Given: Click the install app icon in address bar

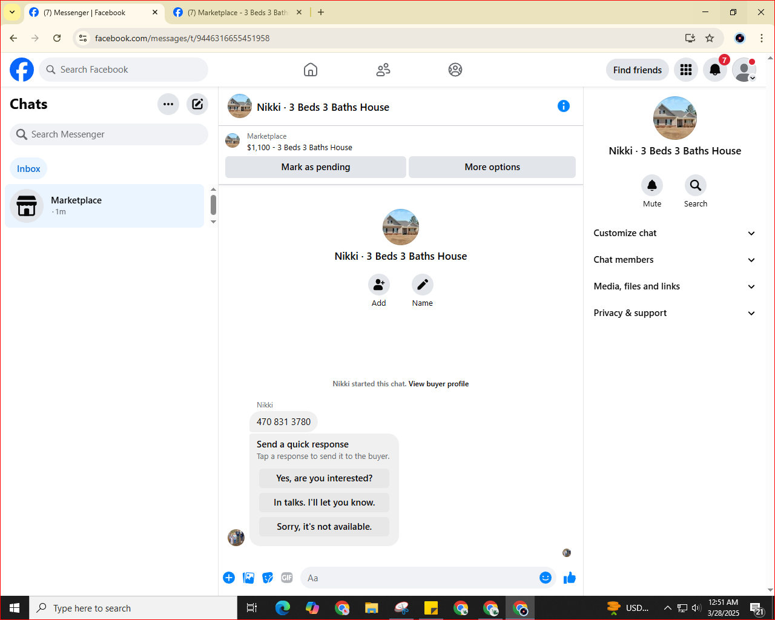Looking at the screenshot, I should tap(690, 38).
